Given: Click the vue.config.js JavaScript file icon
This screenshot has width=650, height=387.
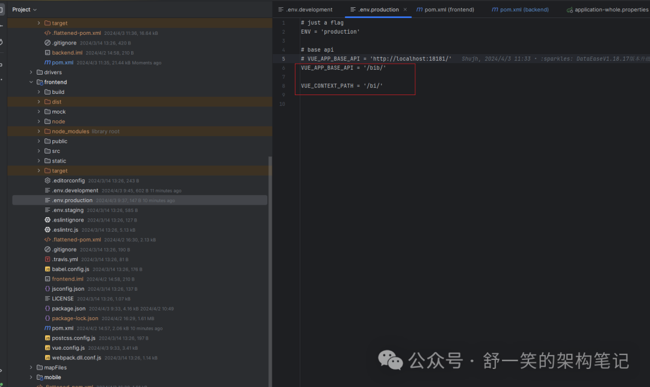Looking at the screenshot, I should [x=48, y=348].
